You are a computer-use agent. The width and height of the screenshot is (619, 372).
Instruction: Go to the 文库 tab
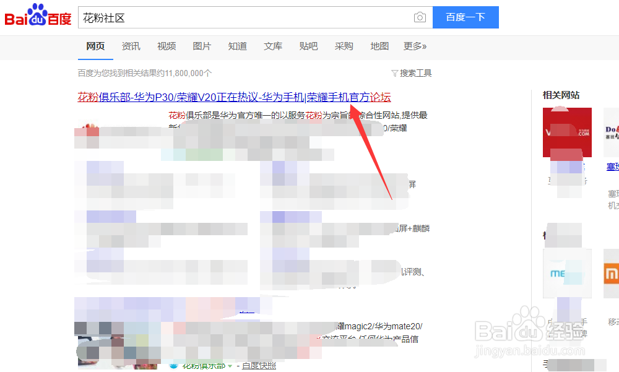(x=273, y=46)
